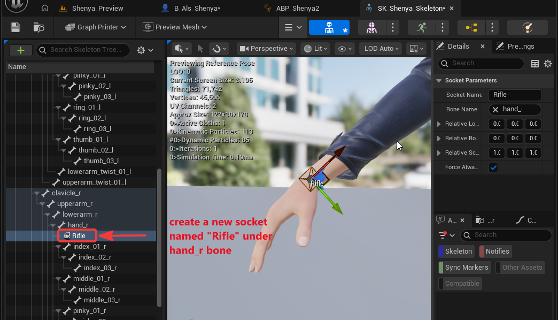
Task: Open the LOD Auto dropdown
Action: coord(381,49)
